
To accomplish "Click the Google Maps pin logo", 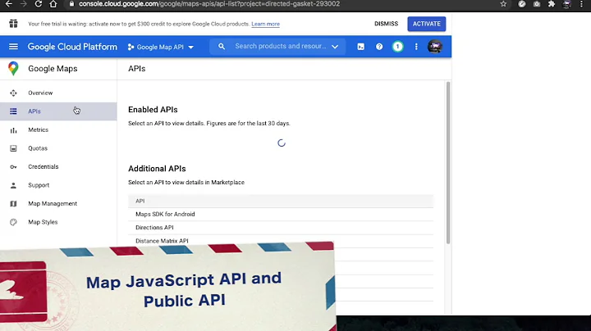I will pos(13,69).
